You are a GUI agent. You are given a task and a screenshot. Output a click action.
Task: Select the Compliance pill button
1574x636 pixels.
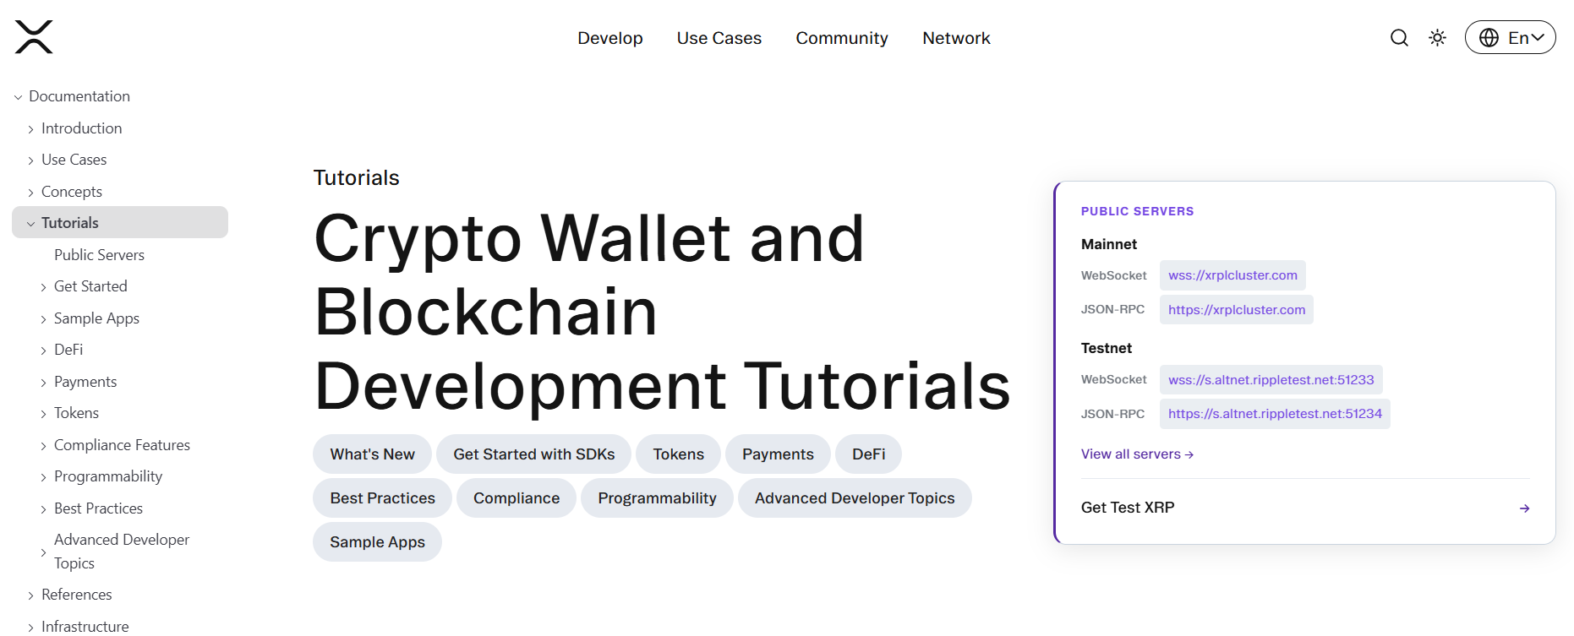click(516, 498)
